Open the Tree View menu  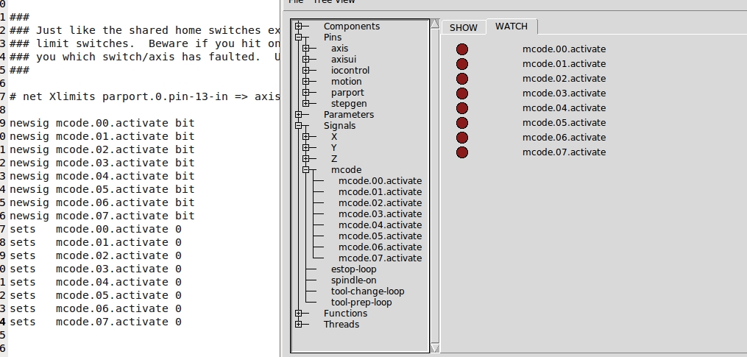333,1
